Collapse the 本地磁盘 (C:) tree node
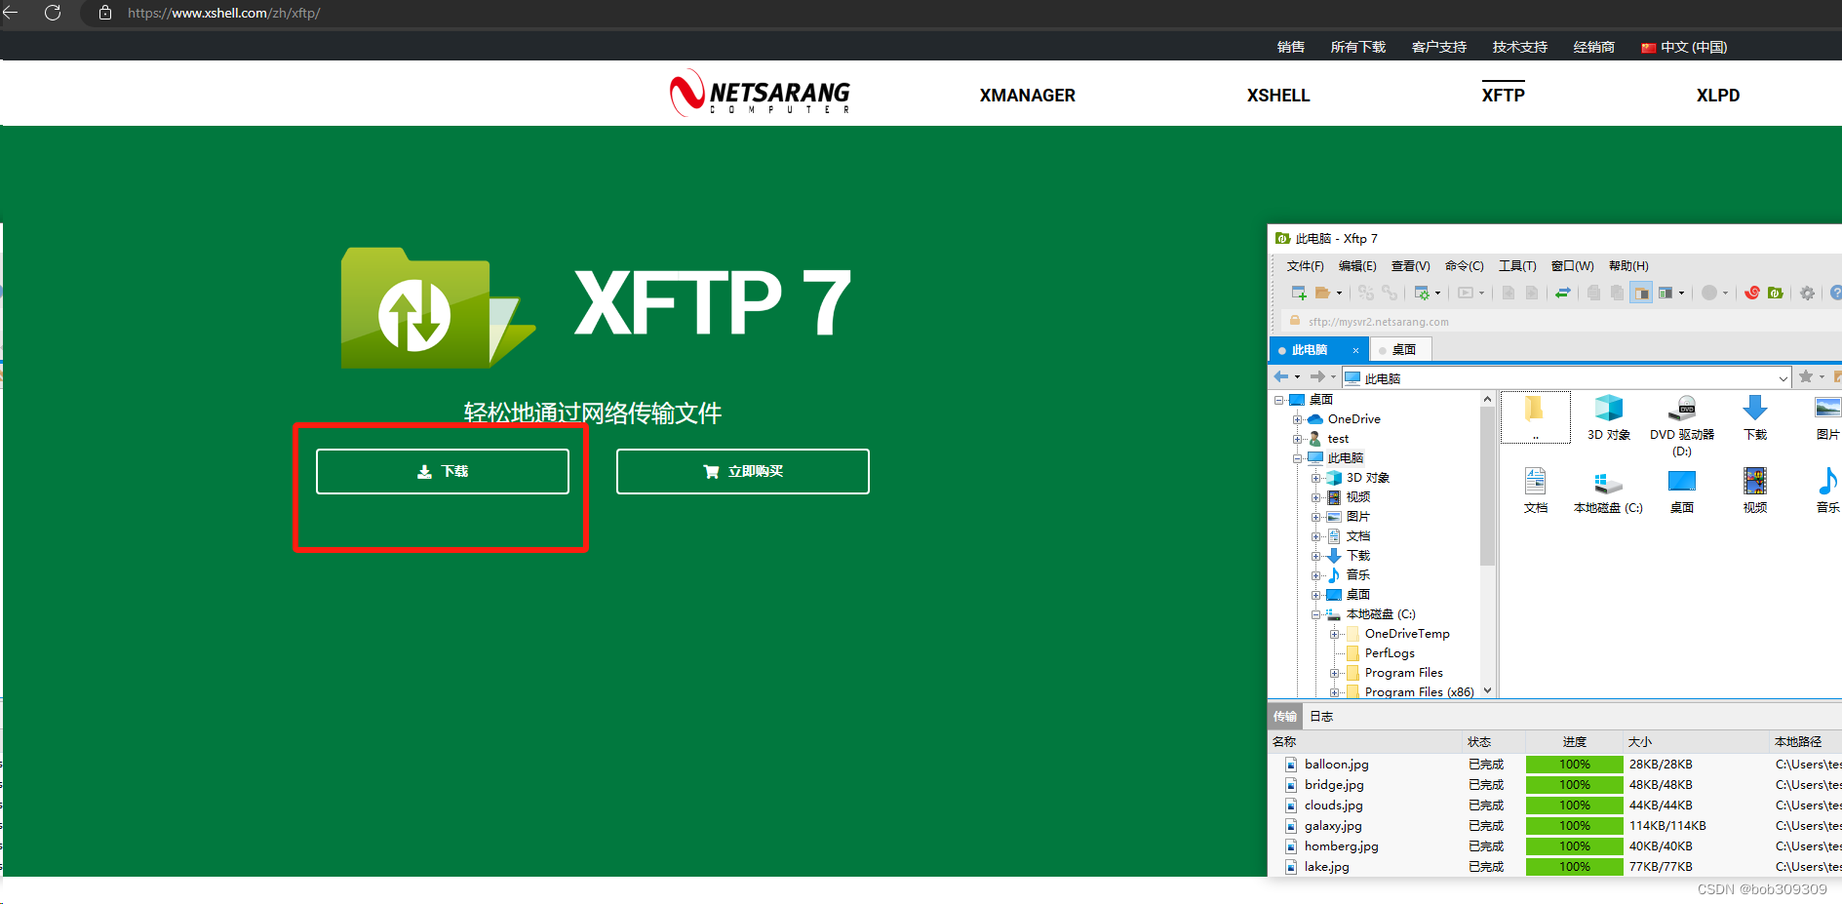This screenshot has height=904, width=1842. point(1316,614)
